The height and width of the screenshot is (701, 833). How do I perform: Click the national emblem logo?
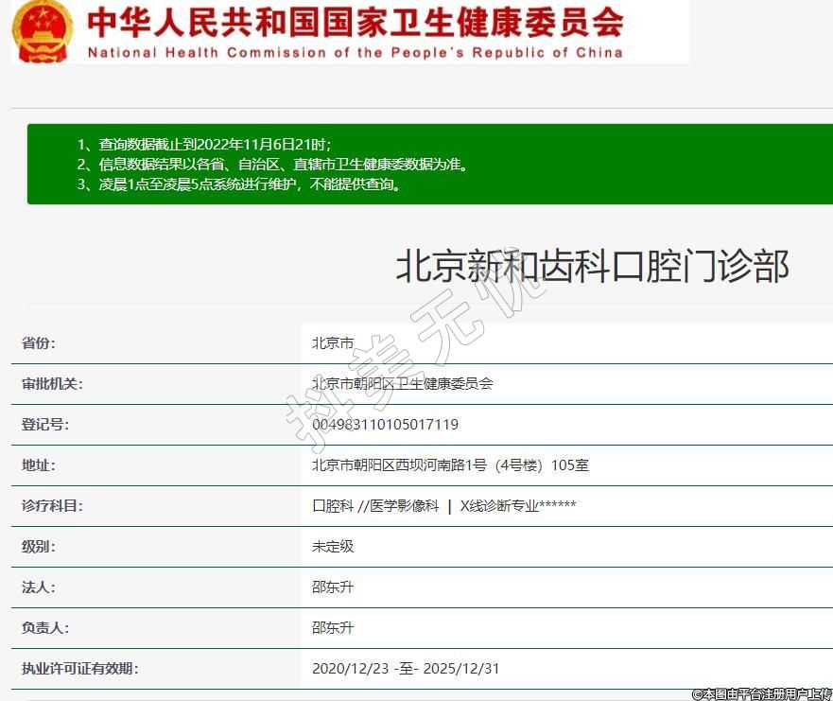point(42,30)
